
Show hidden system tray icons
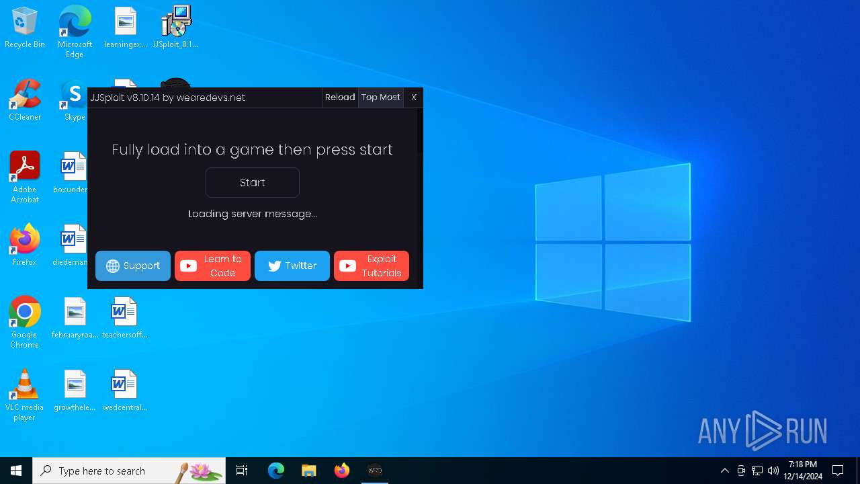tap(724, 471)
